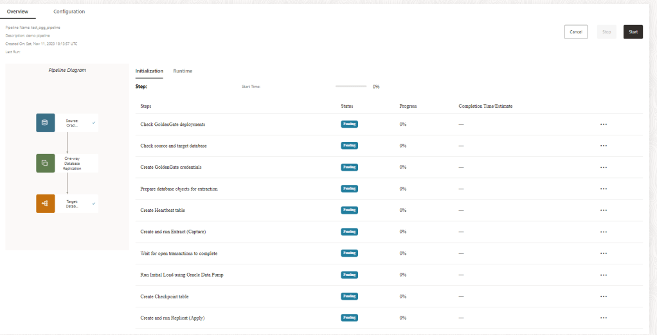Click the overall step progress bar

pos(351,86)
